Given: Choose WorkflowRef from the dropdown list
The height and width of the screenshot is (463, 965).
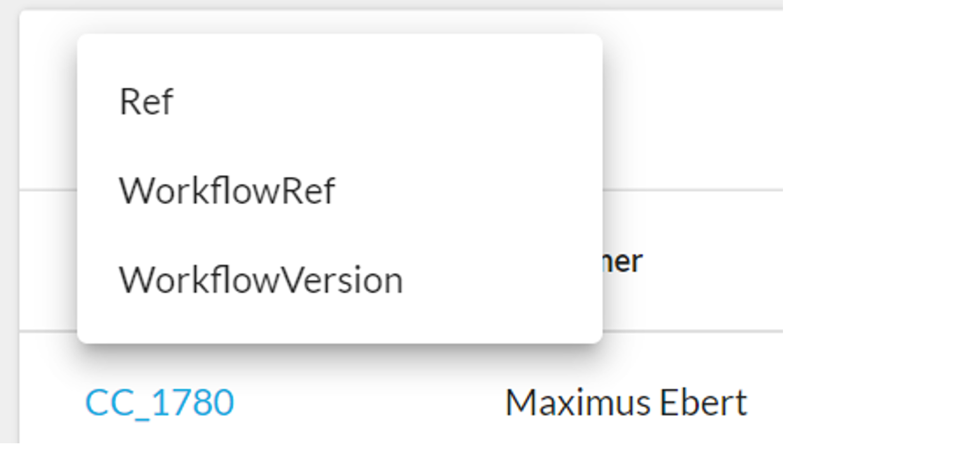Looking at the screenshot, I should pos(227,190).
